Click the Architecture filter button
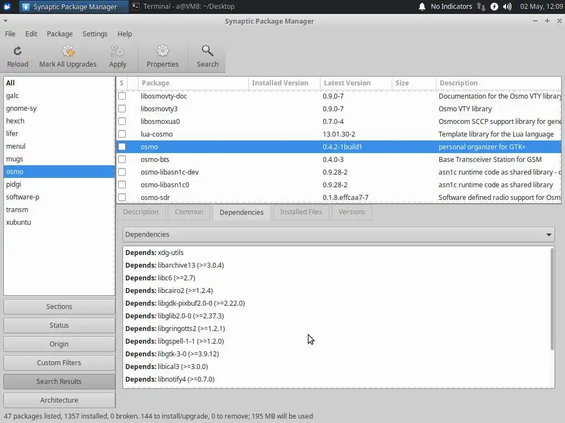The width and height of the screenshot is (565, 423). 59,400
